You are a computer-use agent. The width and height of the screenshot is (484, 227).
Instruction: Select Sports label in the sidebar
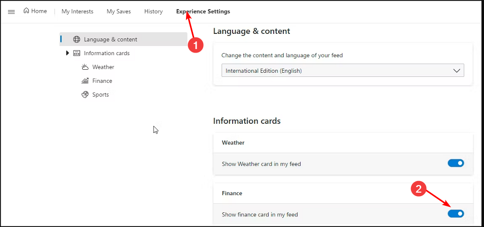coord(101,95)
